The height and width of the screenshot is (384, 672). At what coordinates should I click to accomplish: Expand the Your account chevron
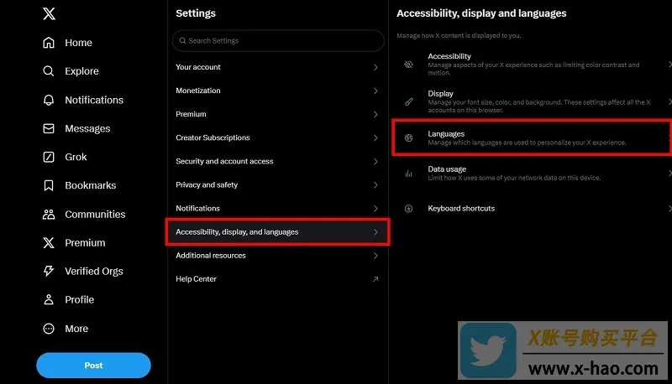(x=375, y=67)
